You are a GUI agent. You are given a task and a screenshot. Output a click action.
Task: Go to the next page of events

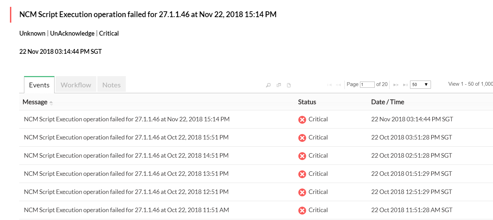pos(396,85)
